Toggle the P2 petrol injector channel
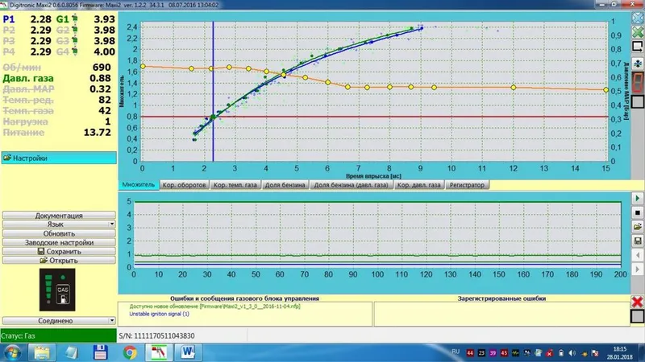Viewport: 645px width, 362px height. coord(9,30)
